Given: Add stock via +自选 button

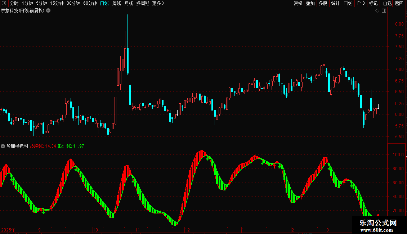Looking at the screenshot, I should click(386, 3).
